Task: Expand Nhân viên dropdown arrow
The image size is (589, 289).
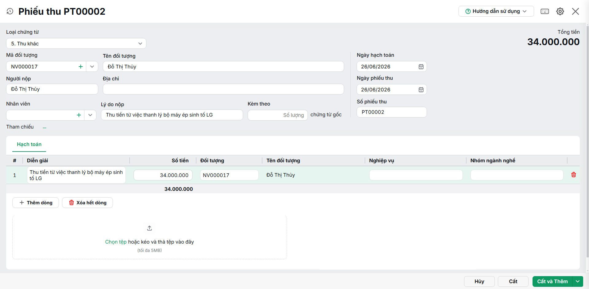Action: [90, 115]
